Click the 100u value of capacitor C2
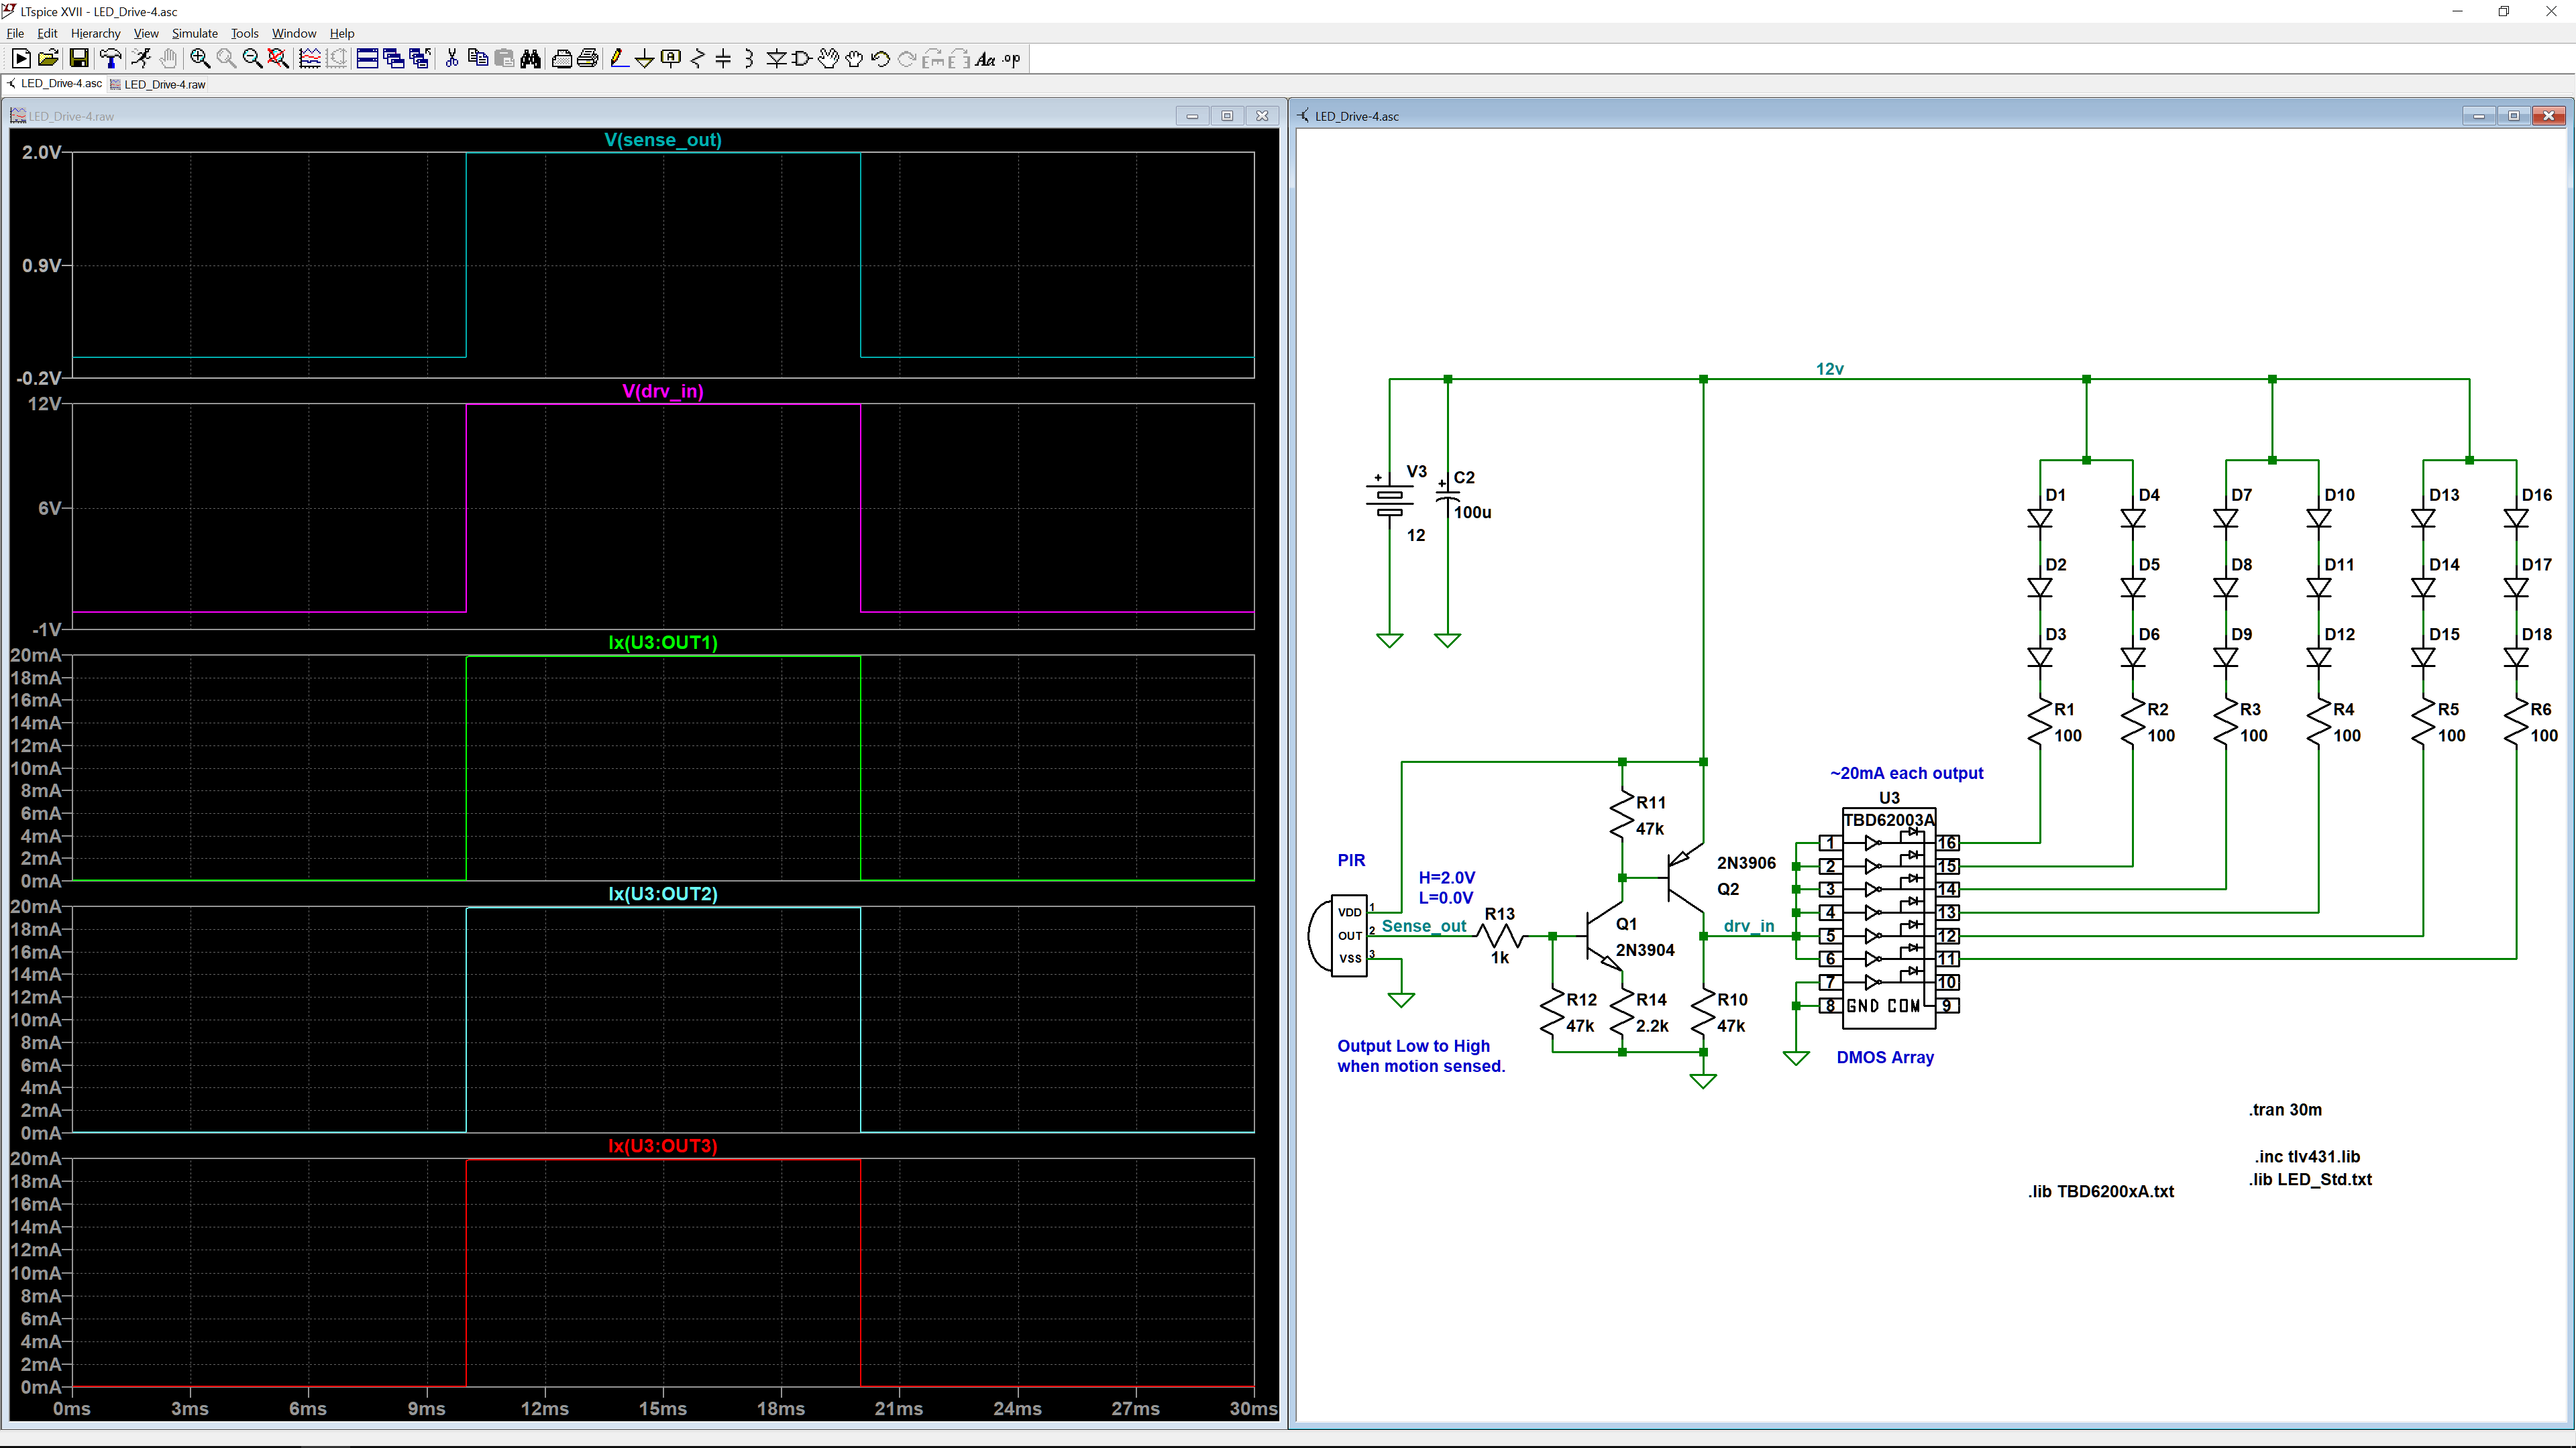 1472,513
